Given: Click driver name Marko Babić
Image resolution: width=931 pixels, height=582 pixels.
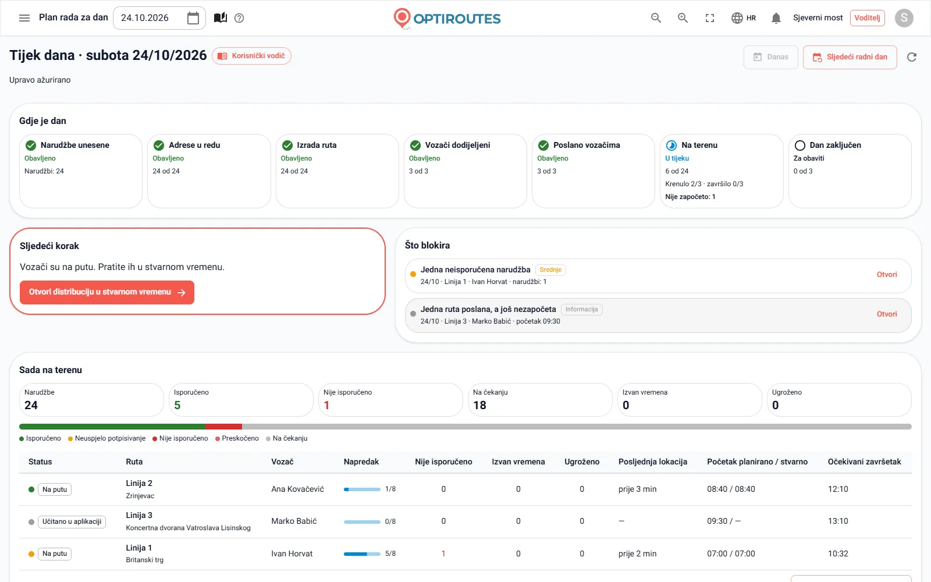Looking at the screenshot, I should pos(294,521).
